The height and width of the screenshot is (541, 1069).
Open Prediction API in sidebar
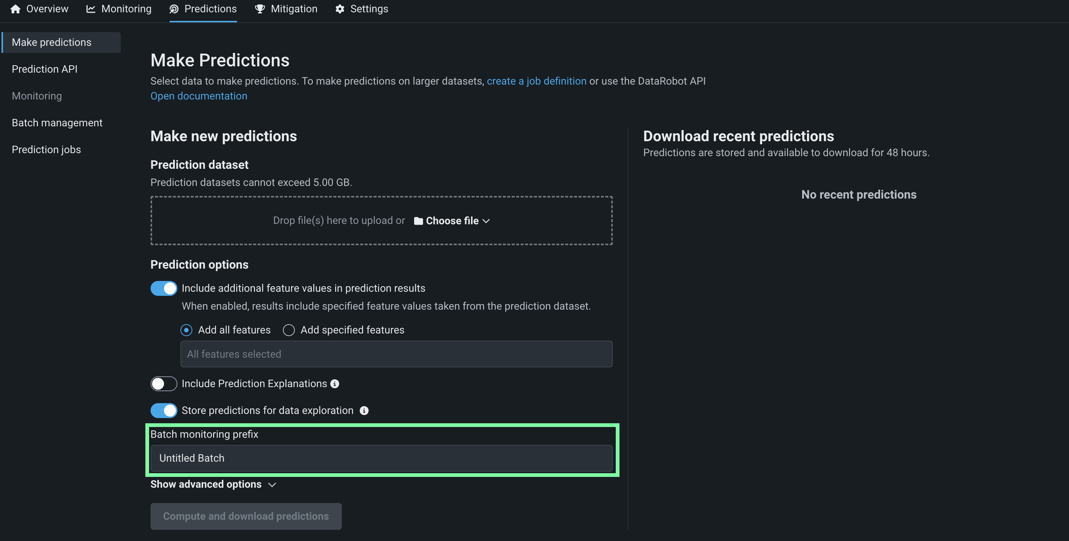[x=44, y=69]
